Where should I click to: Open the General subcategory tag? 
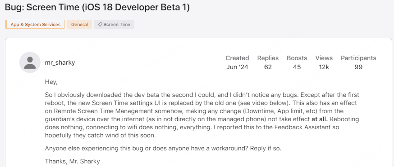click(79, 25)
